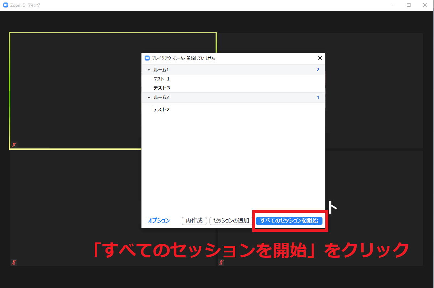434x288 pixels.
Task: Select participant テスト 1 in ルーム1
Action: (161, 79)
